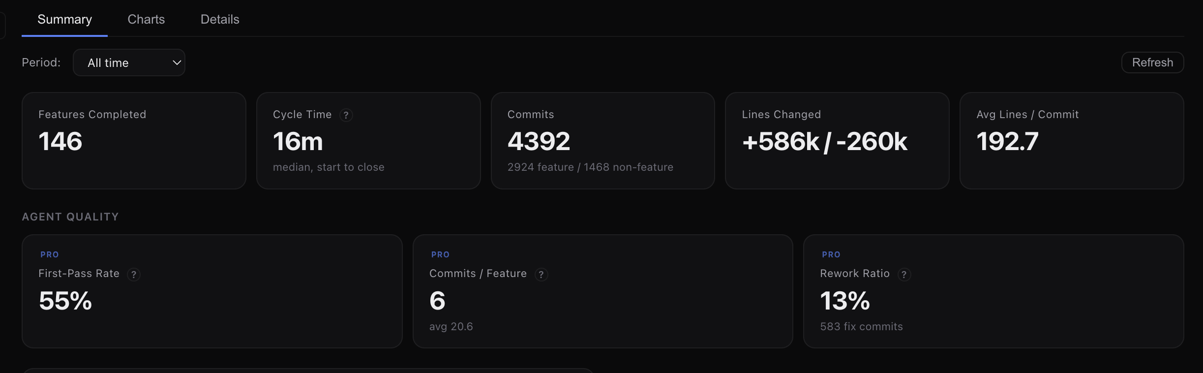The width and height of the screenshot is (1203, 373).
Task: Click the Lines Changed metric card
Action: tap(837, 141)
